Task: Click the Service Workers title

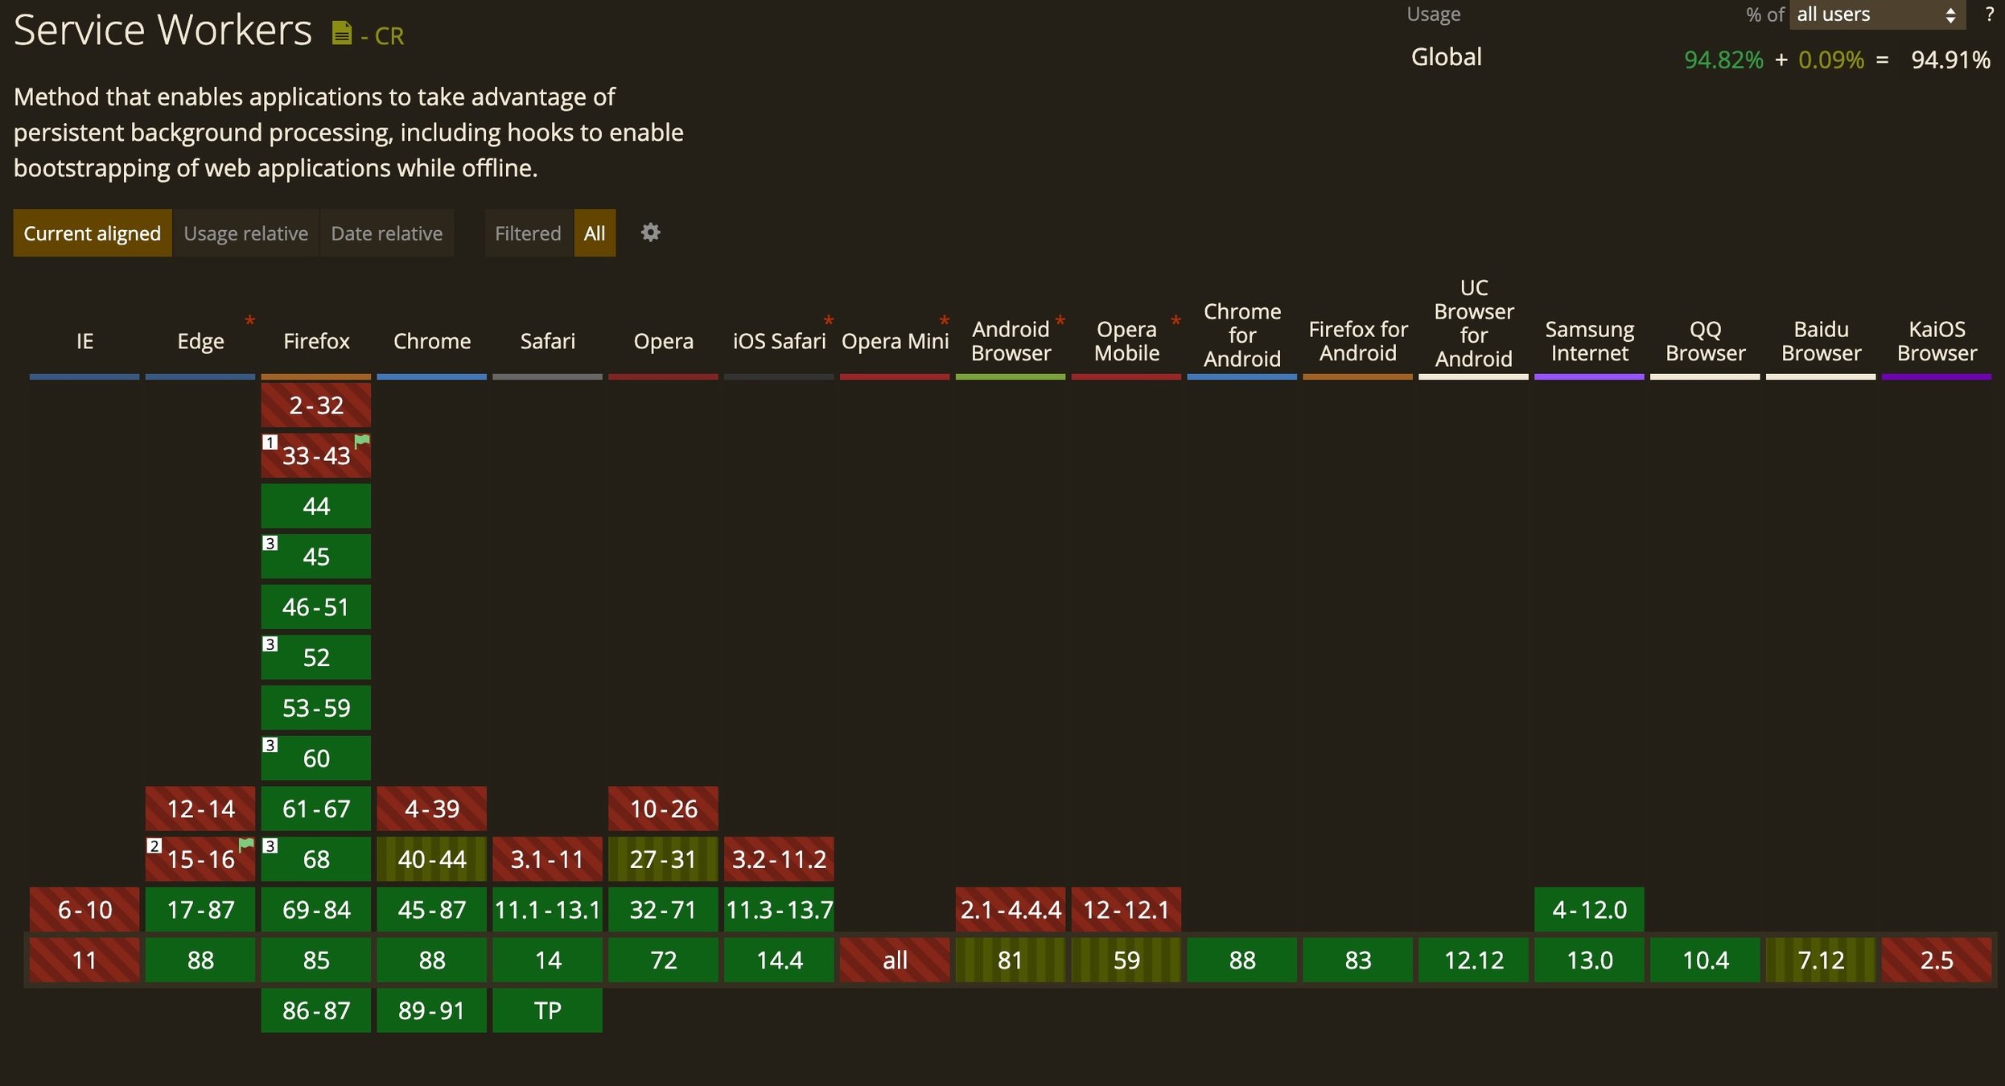Action: [x=163, y=31]
